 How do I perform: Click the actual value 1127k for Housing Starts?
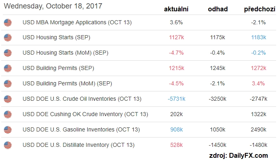pyautogui.click(x=177, y=37)
